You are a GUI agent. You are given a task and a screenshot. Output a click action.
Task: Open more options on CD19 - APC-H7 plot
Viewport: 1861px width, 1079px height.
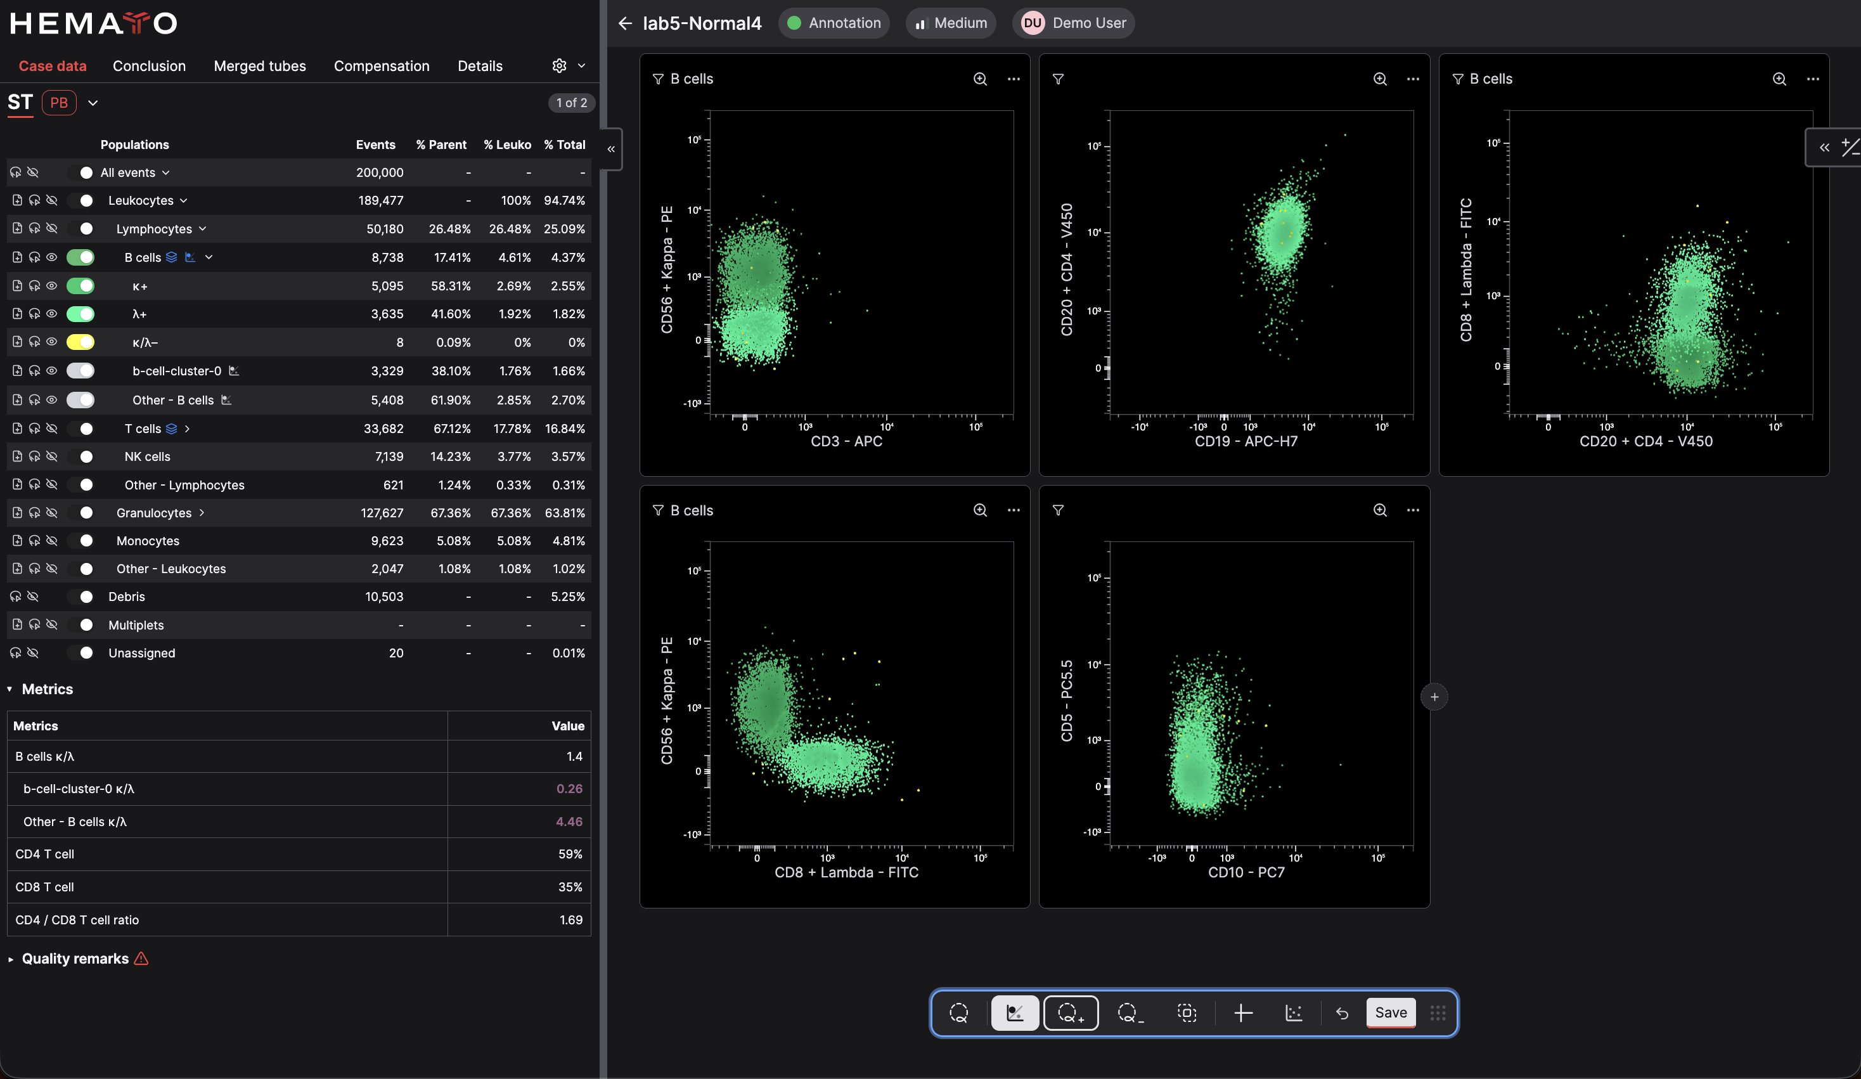(x=1412, y=79)
